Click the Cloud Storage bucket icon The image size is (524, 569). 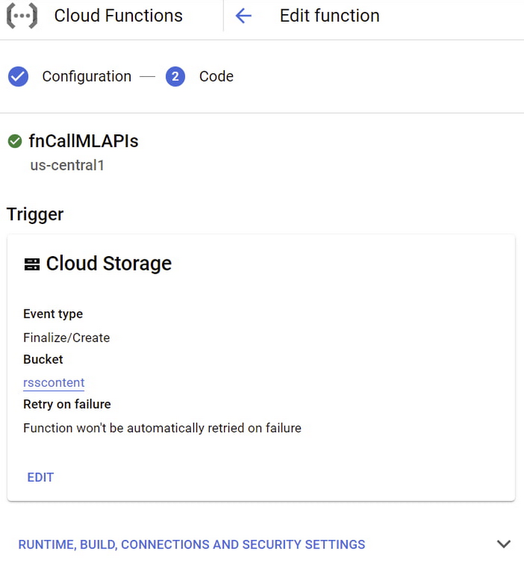click(32, 265)
